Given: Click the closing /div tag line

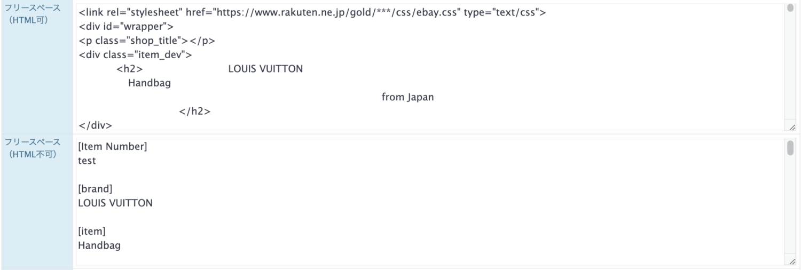Looking at the screenshot, I should pos(95,126).
